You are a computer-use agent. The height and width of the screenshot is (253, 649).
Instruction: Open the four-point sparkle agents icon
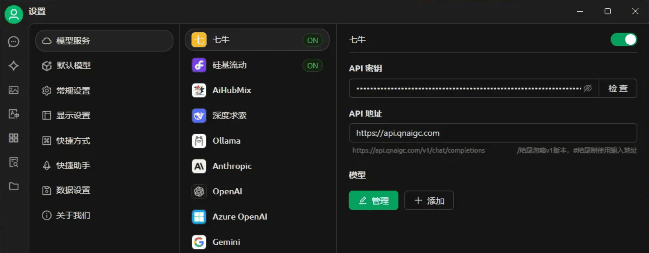tap(14, 66)
